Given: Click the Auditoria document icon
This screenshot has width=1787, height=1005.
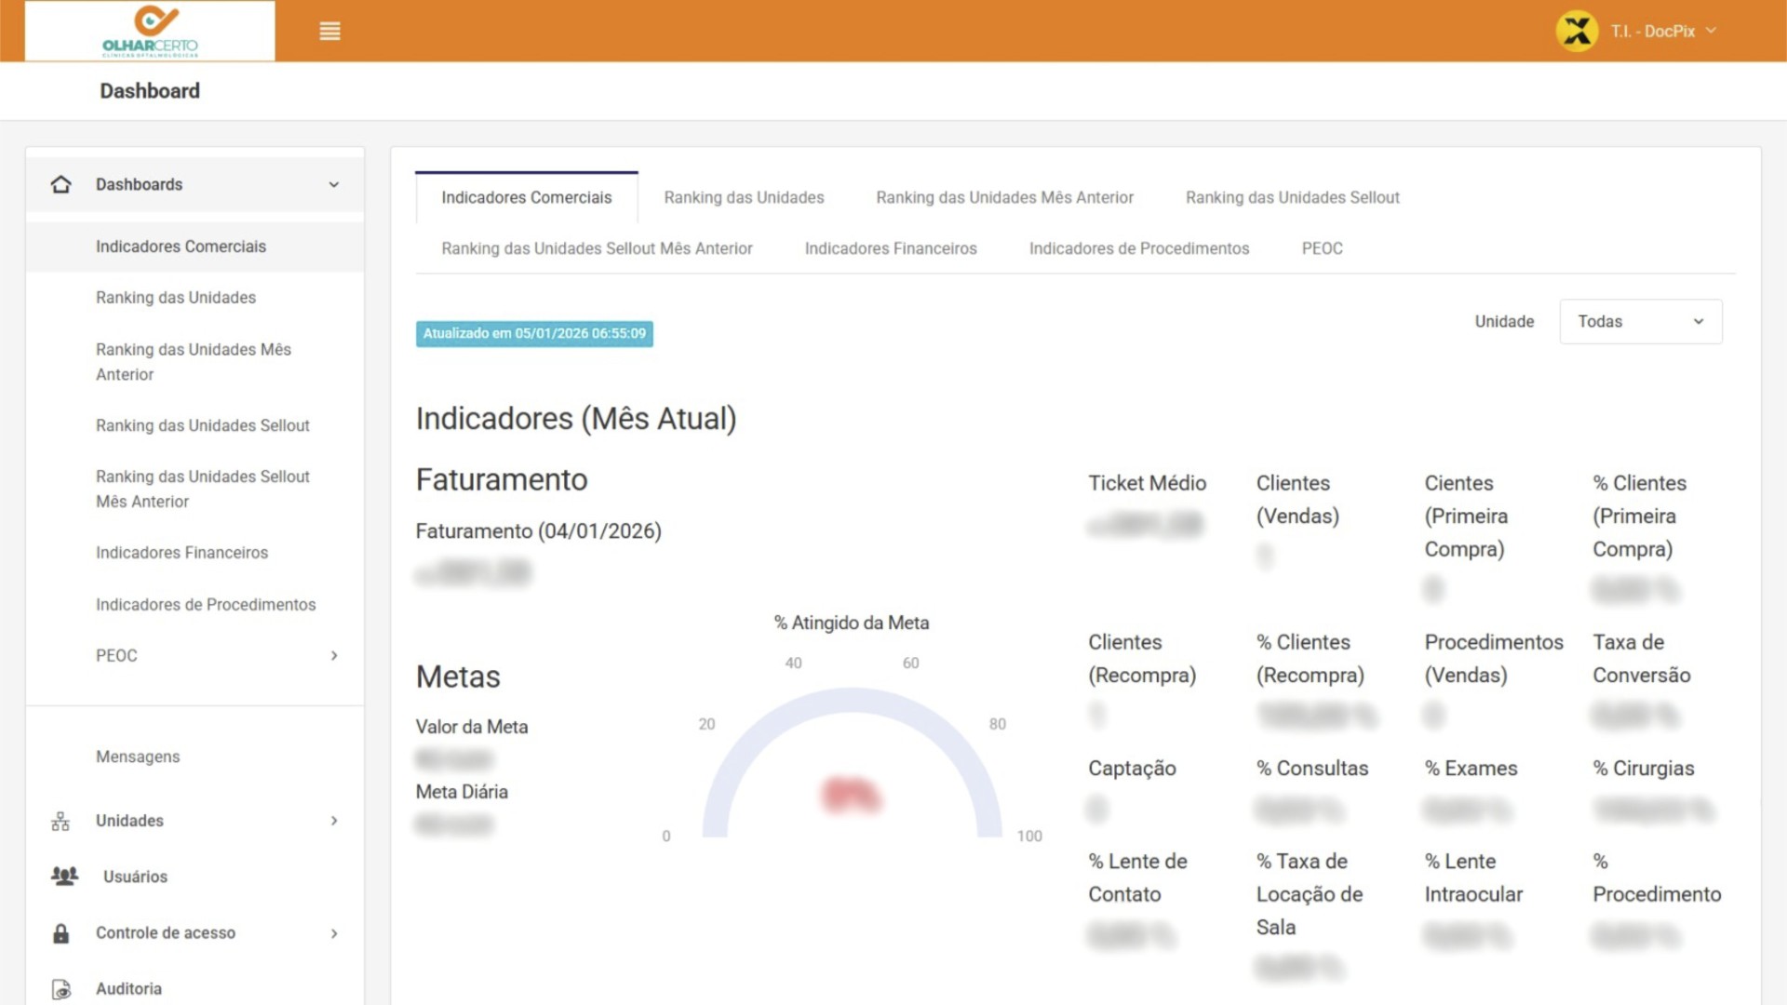Looking at the screenshot, I should [x=61, y=989].
